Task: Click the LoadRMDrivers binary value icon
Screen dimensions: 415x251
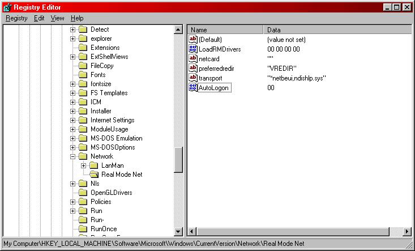Action: click(193, 49)
